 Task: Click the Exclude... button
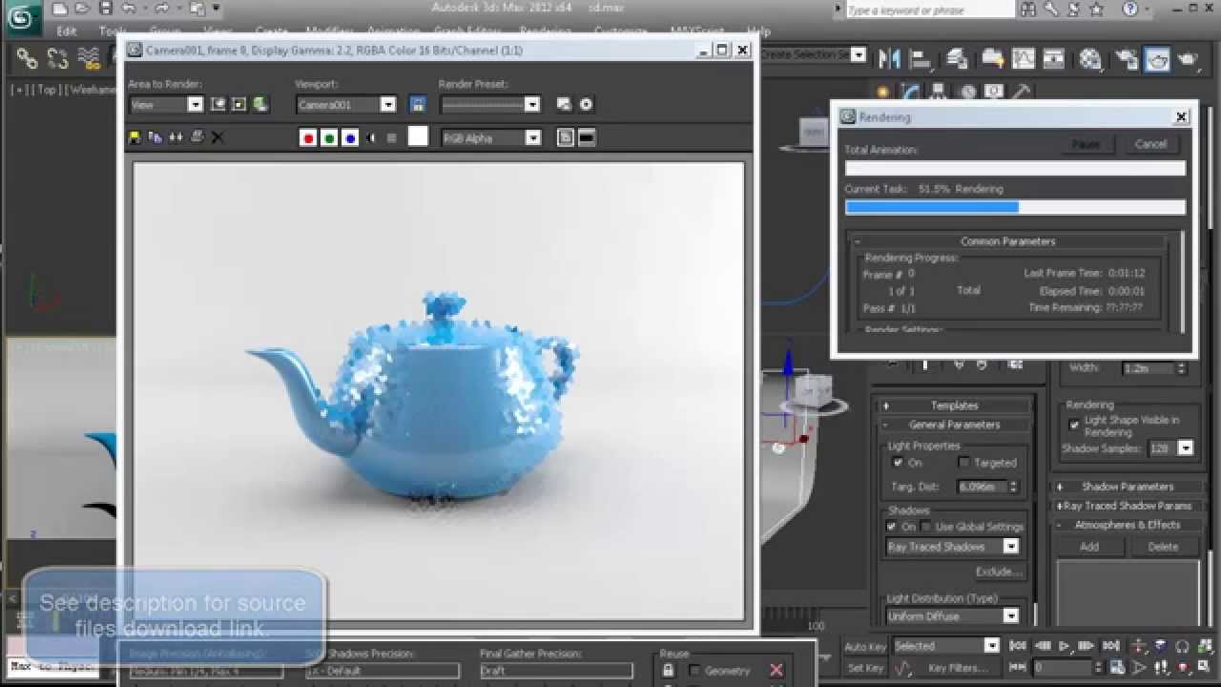[998, 572]
